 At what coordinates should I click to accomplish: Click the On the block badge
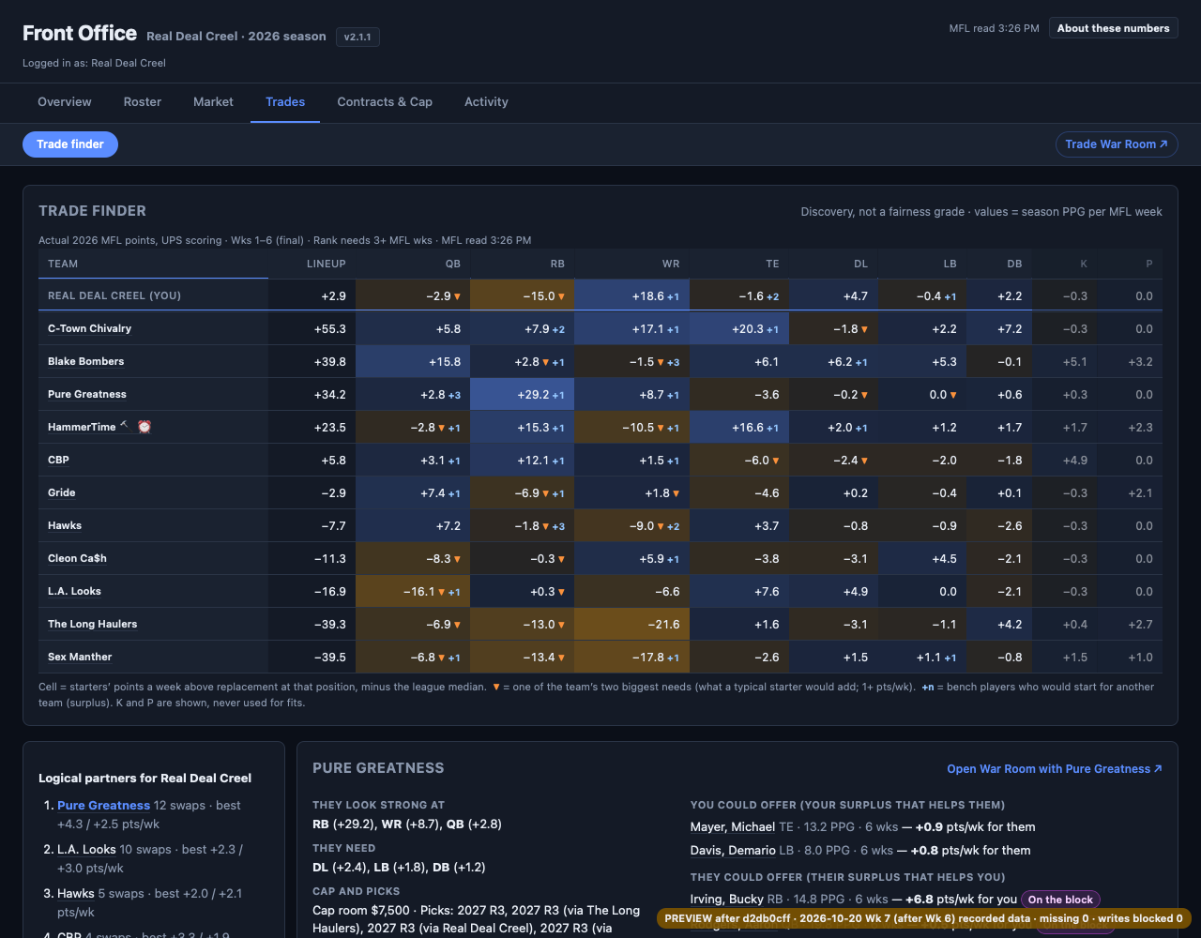[x=1060, y=900]
